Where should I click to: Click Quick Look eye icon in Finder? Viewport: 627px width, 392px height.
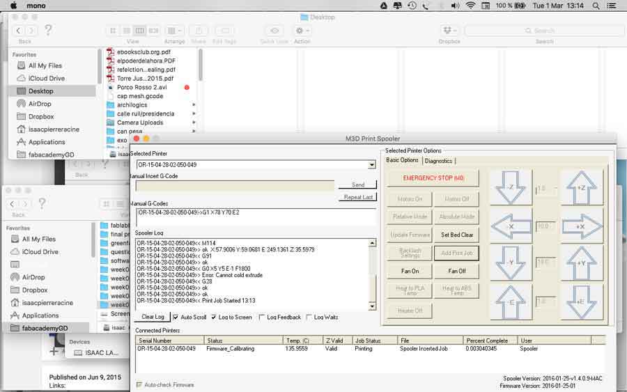click(x=274, y=31)
